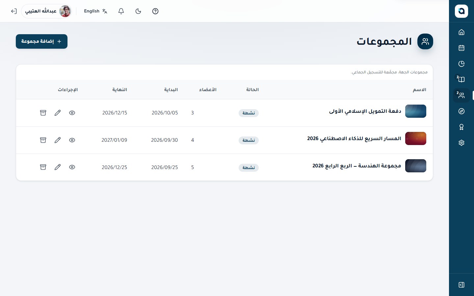Open the home page from sidebar
This screenshot has width=474, height=296.
click(461, 32)
